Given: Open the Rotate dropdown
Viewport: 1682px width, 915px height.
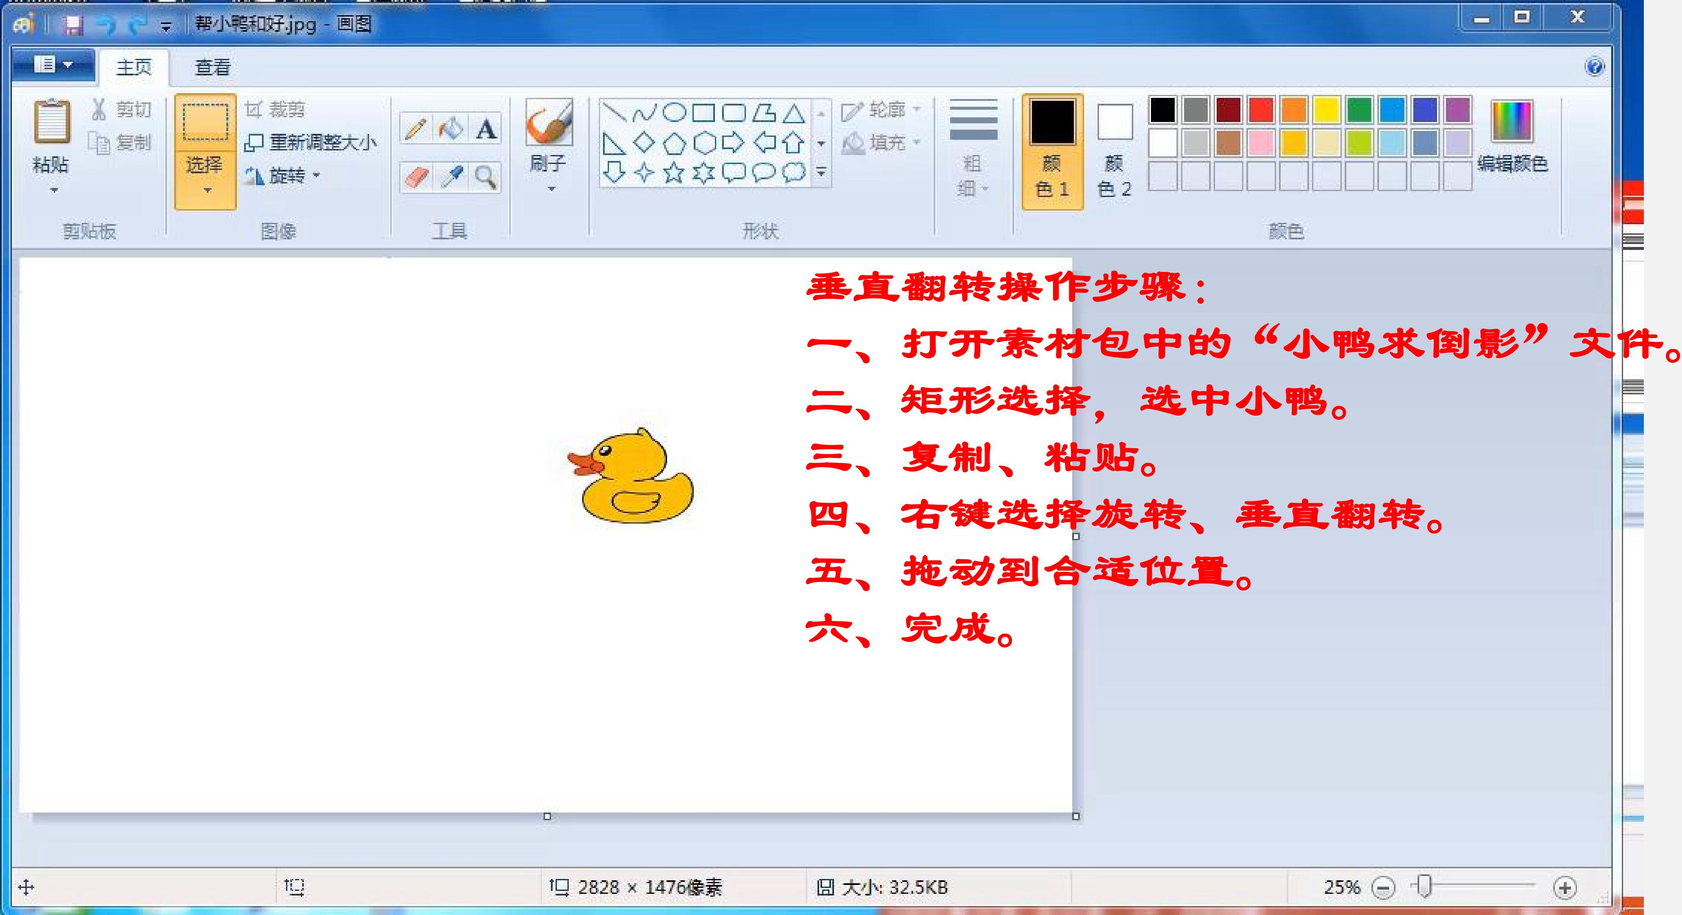Looking at the screenshot, I should coord(282,175).
